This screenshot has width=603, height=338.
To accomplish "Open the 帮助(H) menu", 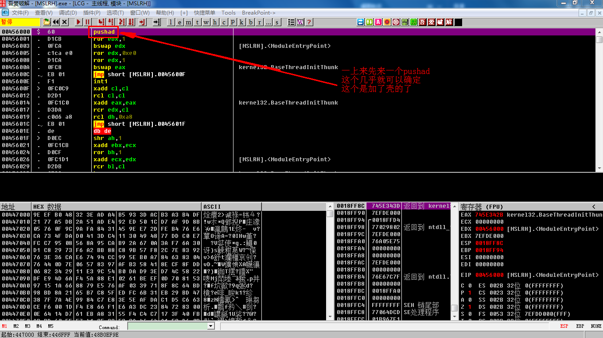I will click(165, 13).
